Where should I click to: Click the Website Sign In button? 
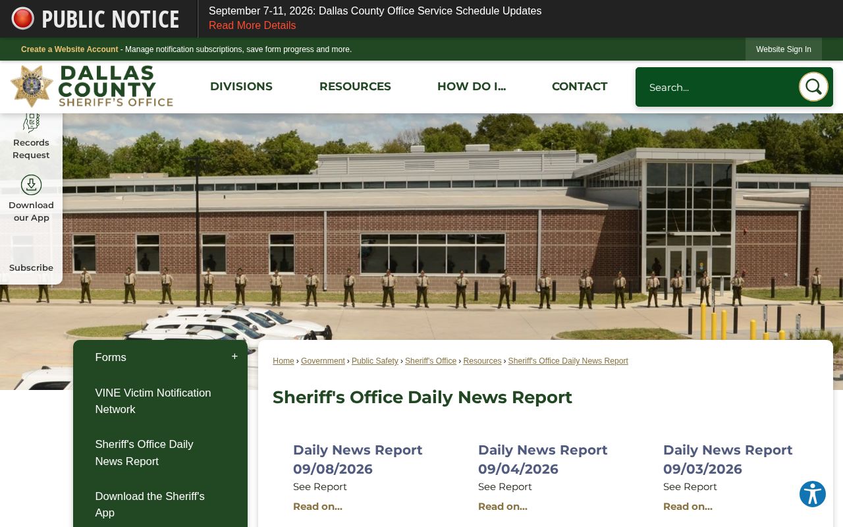784,49
